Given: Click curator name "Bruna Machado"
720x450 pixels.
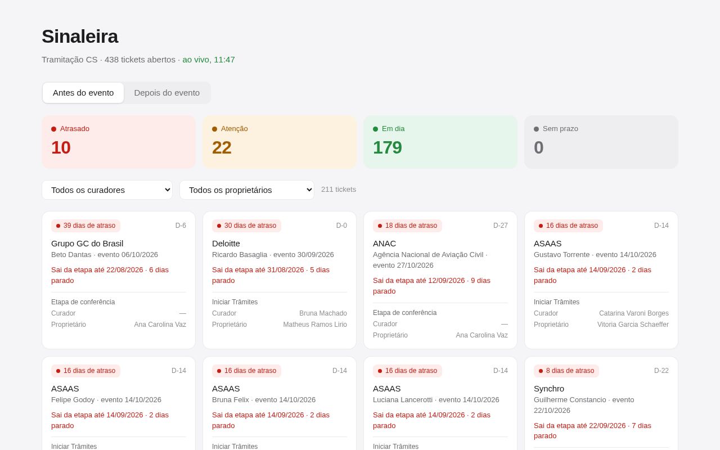Looking at the screenshot, I should pyautogui.click(x=323, y=313).
